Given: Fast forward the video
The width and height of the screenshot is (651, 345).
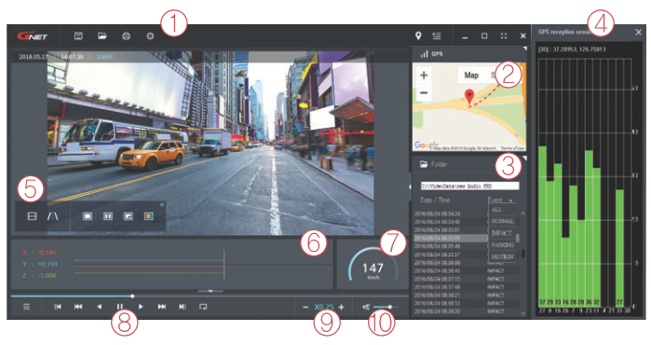Looking at the screenshot, I should 161,307.
